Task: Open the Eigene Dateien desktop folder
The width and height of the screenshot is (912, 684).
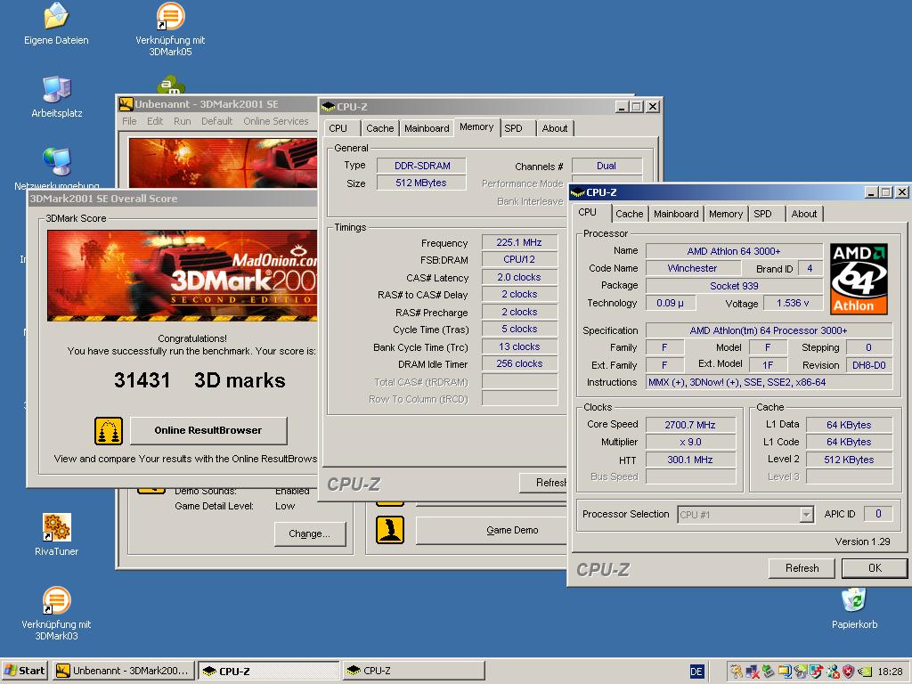Action: [x=56, y=16]
